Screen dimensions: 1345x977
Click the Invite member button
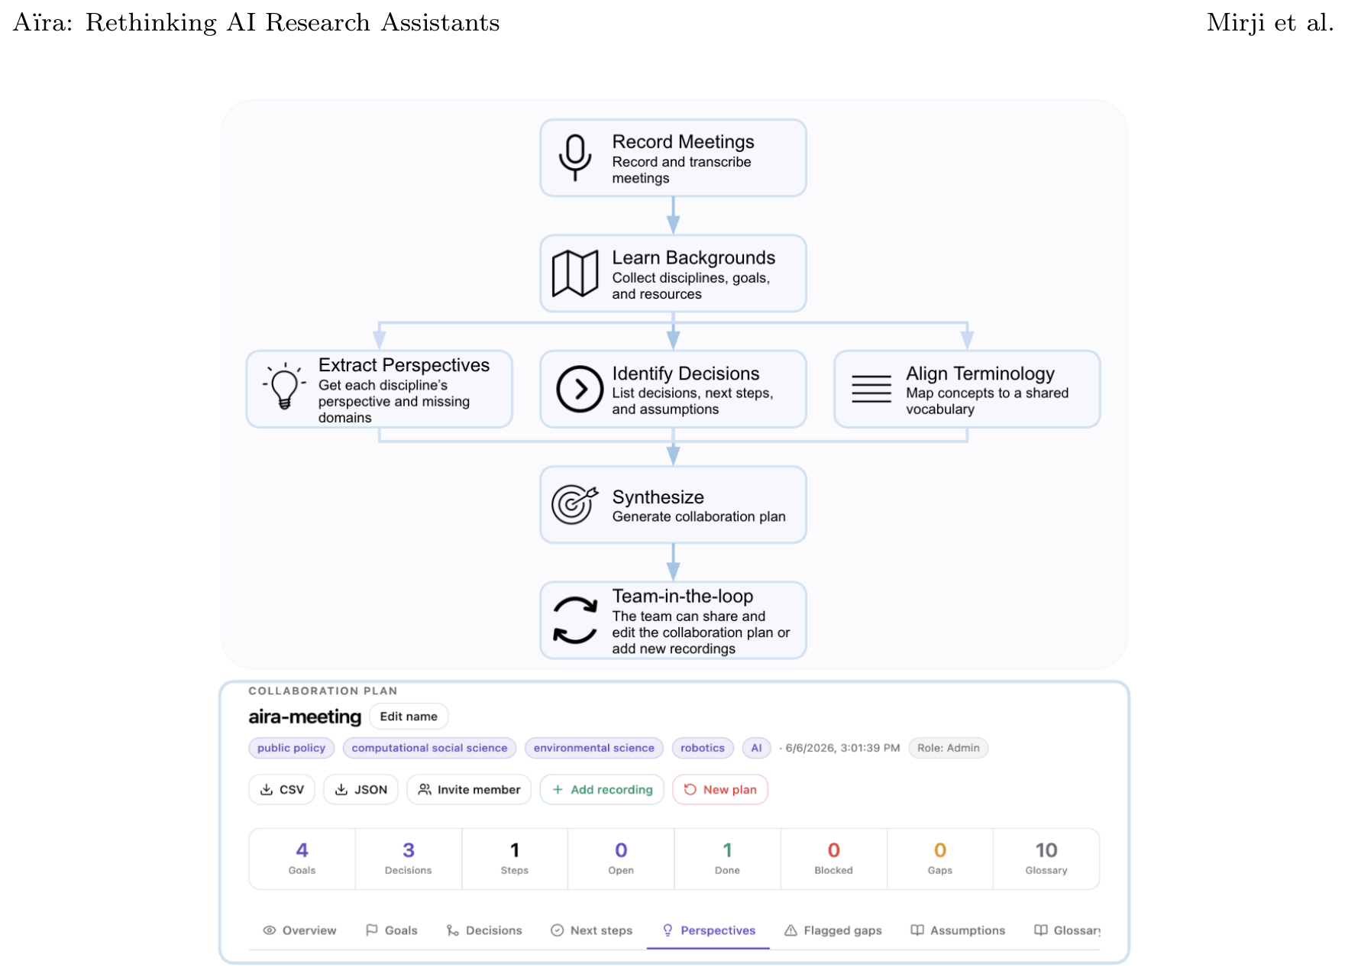tap(469, 789)
